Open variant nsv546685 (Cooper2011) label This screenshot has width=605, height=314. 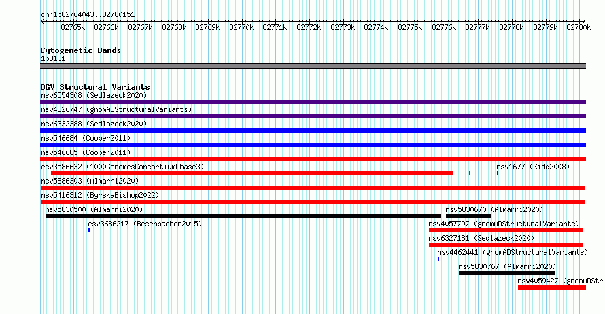pyautogui.click(x=86, y=152)
